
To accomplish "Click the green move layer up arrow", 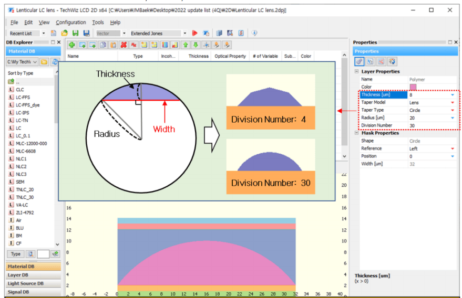I will coord(186,45).
